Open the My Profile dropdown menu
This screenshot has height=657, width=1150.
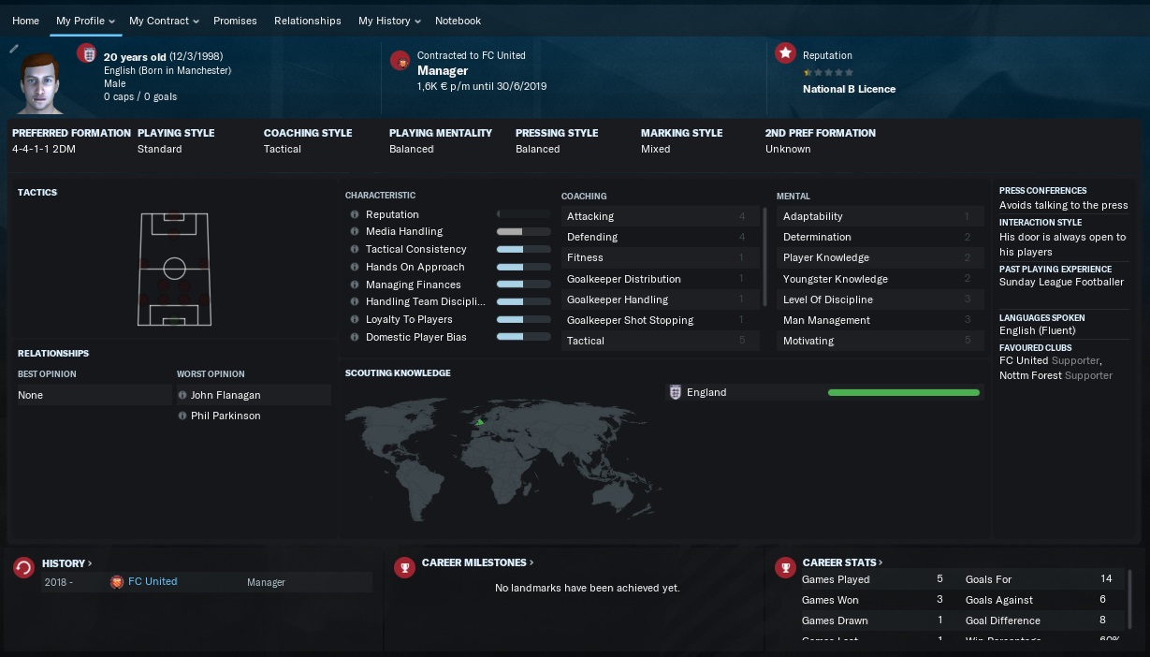pos(84,21)
